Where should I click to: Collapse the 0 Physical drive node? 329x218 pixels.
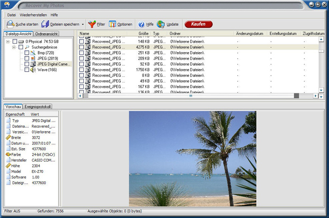click(x=8, y=42)
